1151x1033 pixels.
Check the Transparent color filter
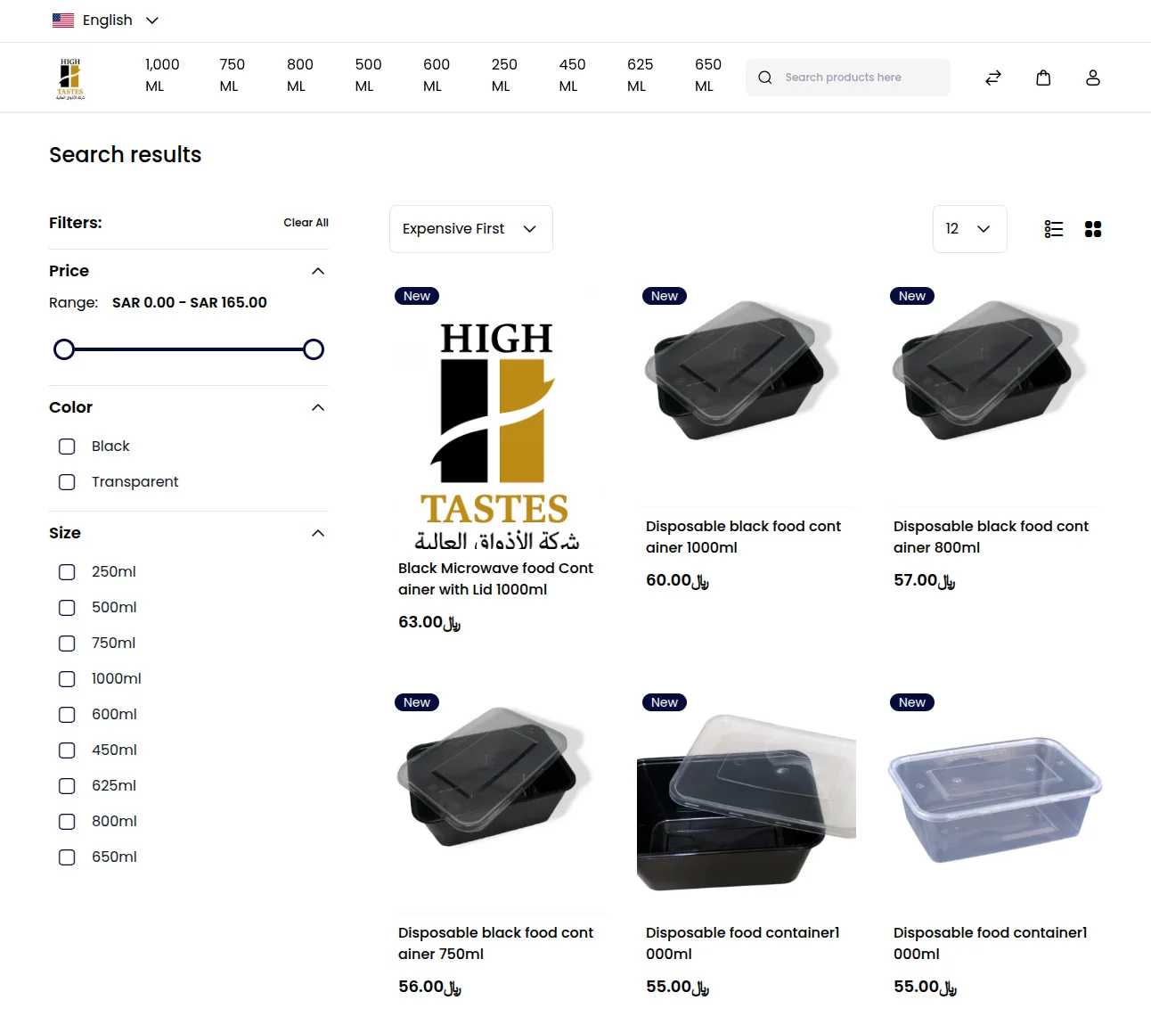tap(67, 482)
